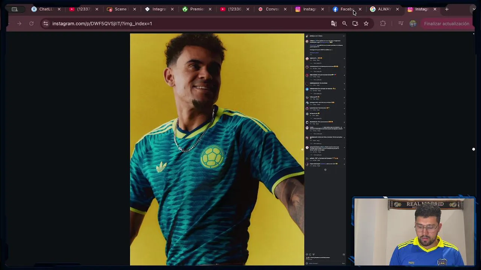Open the browser profile avatar
The image size is (481, 270).
[x=413, y=24]
